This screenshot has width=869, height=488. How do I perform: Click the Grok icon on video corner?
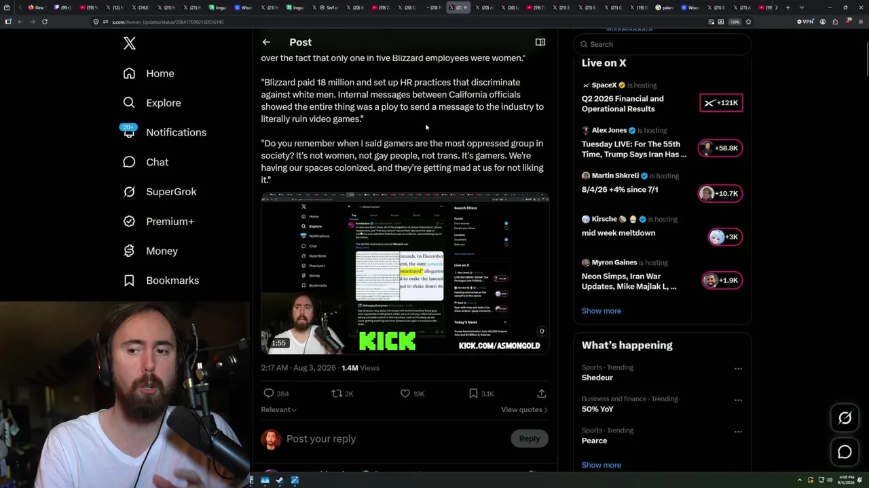pos(541,331)
